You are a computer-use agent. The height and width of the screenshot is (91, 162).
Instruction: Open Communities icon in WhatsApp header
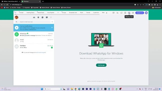click(x=34, y=17)
